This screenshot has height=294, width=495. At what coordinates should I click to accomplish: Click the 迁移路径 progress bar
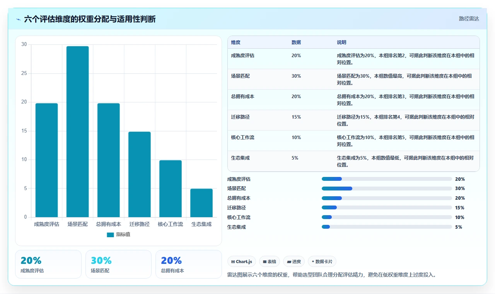(x=387, y=207)
